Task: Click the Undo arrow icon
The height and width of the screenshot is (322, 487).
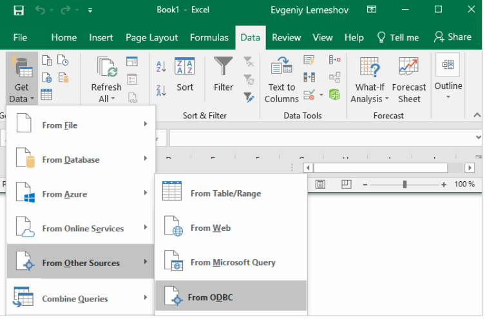Action: coord(41,10)
